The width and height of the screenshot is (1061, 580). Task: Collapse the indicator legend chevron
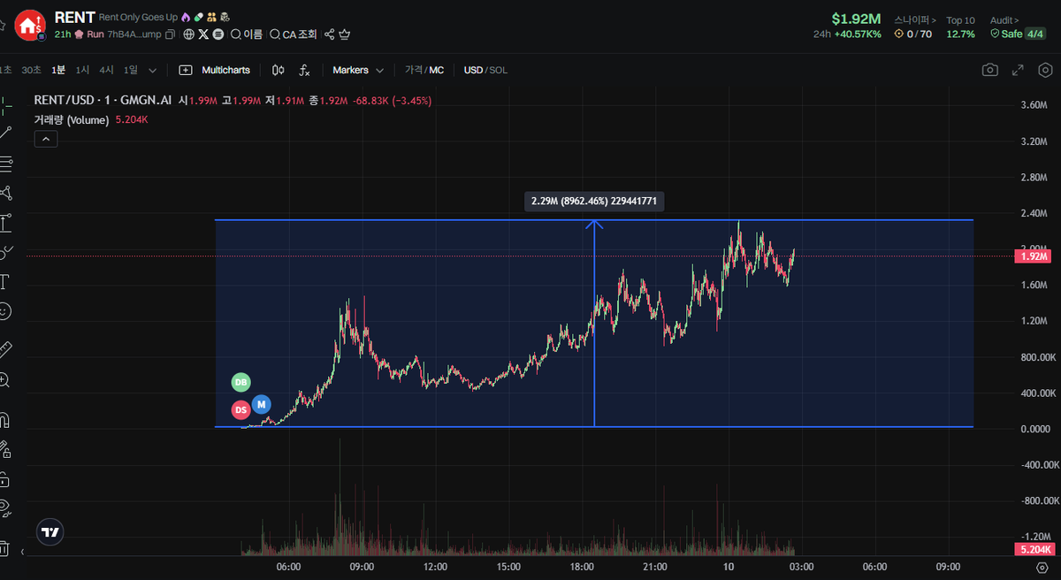46,138
